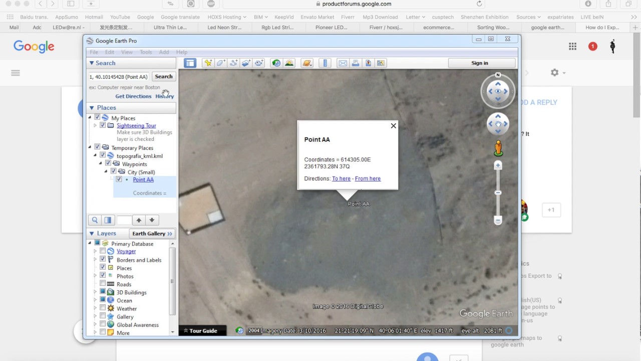Click the Search button
Viewport: 641px width, 361px height.
[x=164, y=77]
